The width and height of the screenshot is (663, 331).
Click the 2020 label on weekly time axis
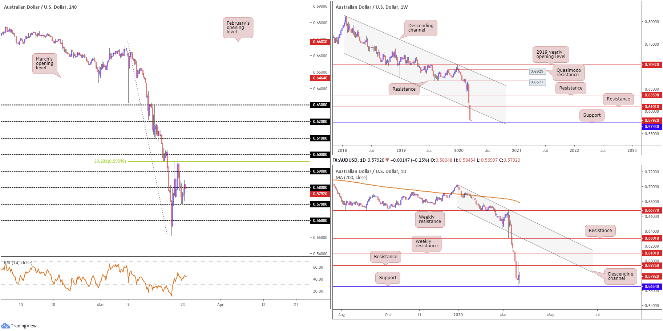[x=459, y=150]
